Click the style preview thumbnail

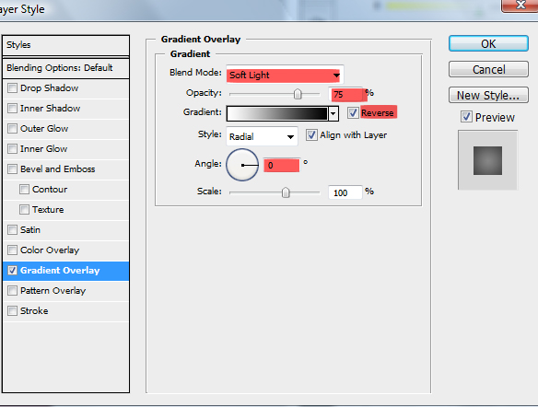pyautogui.click(x=487, y=160)
